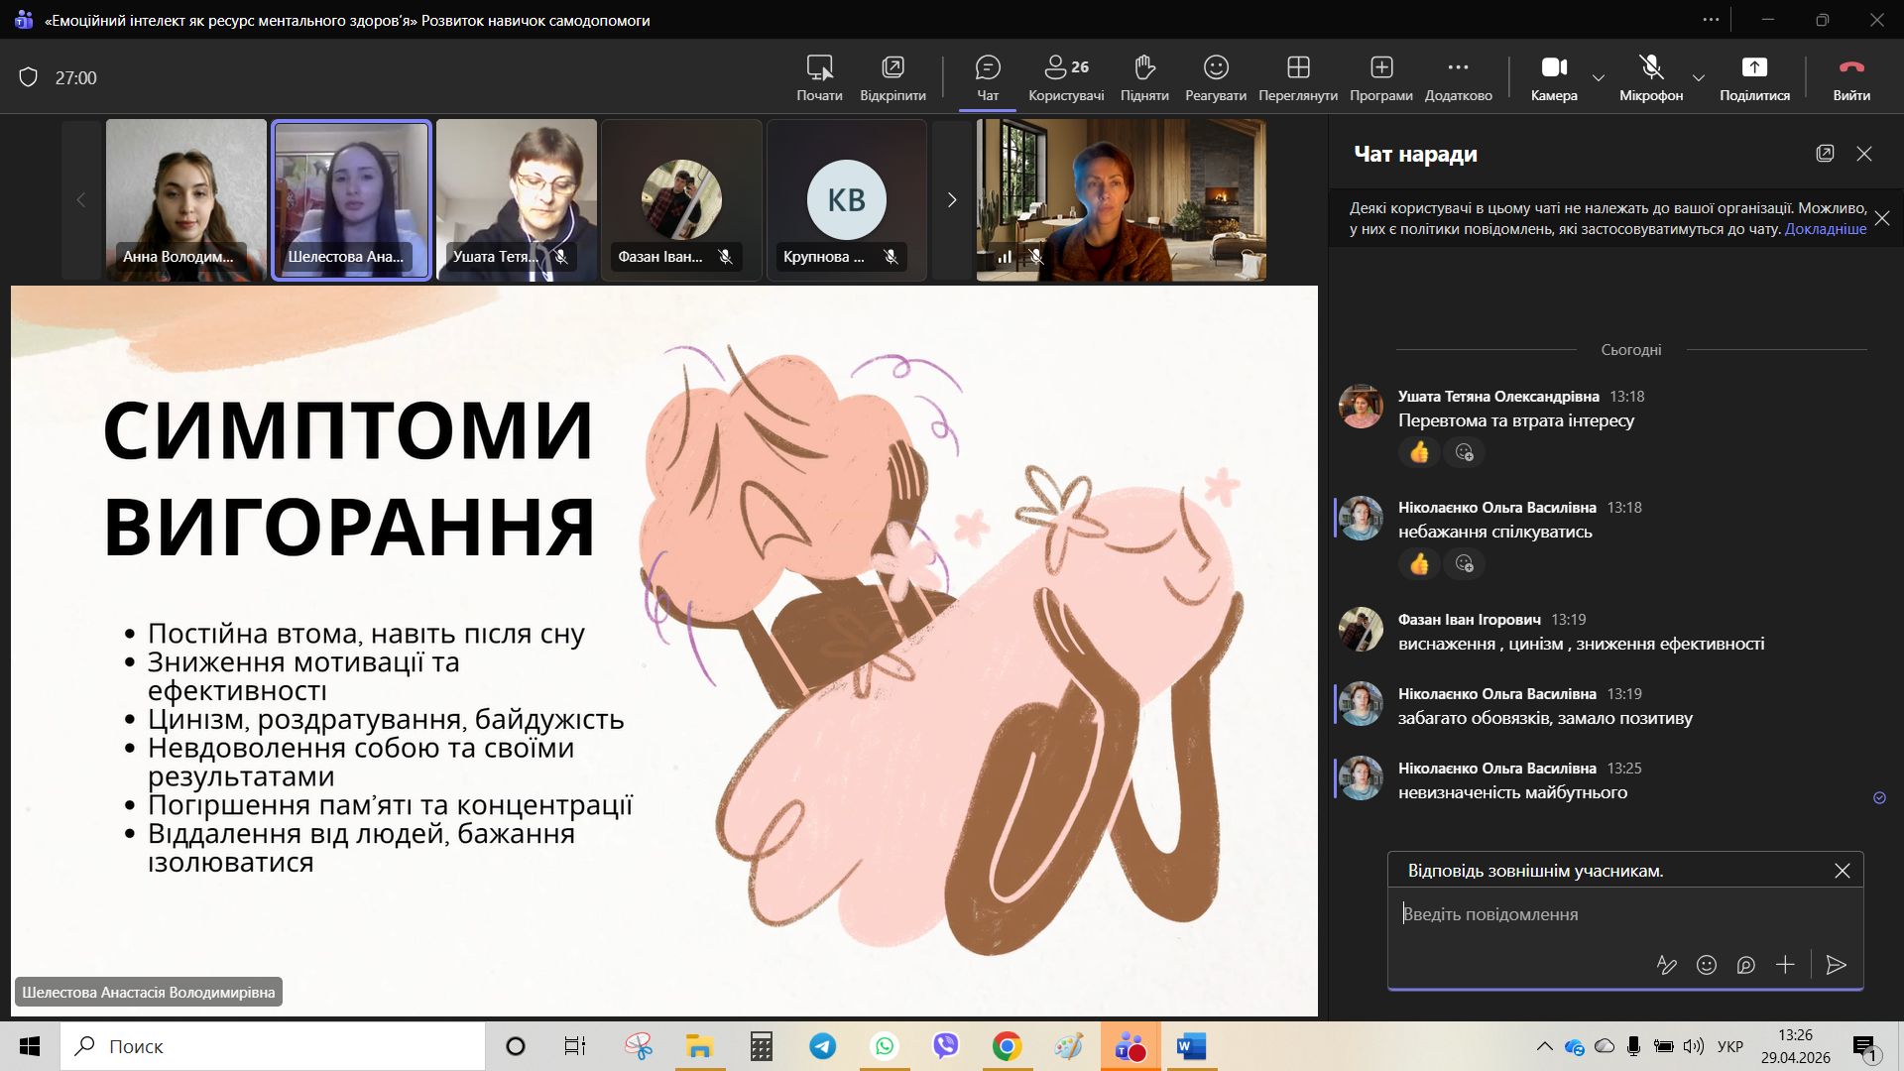
Task: Open the Reactions (Реагувати) menu
Action: 1215,77
